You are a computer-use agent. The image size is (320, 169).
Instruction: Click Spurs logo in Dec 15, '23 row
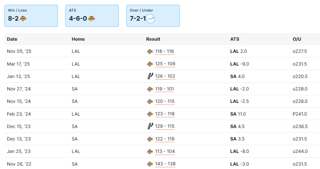150,126
